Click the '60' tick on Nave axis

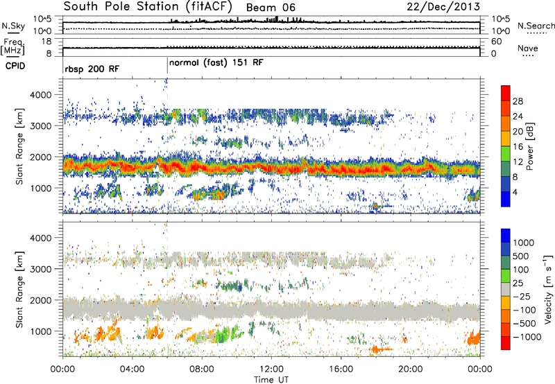pos(496,42)
